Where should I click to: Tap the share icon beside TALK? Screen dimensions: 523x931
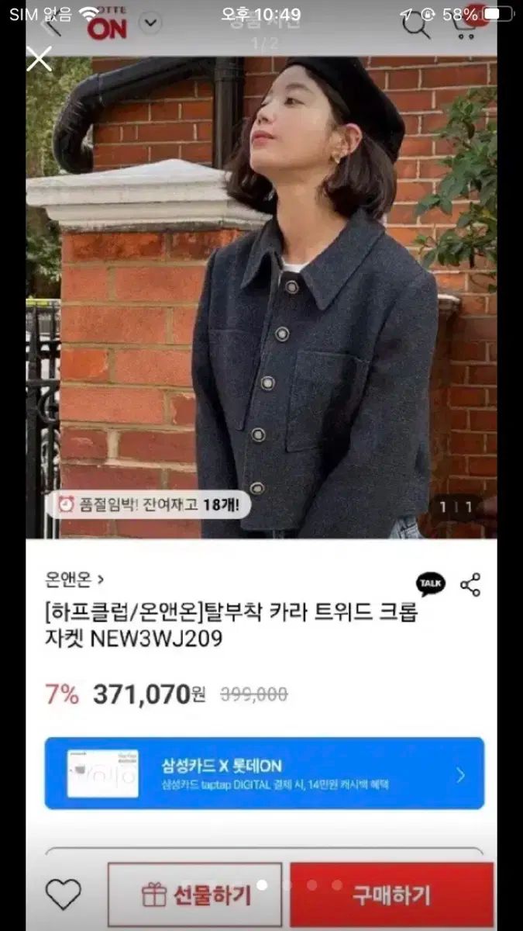point(470,584)
